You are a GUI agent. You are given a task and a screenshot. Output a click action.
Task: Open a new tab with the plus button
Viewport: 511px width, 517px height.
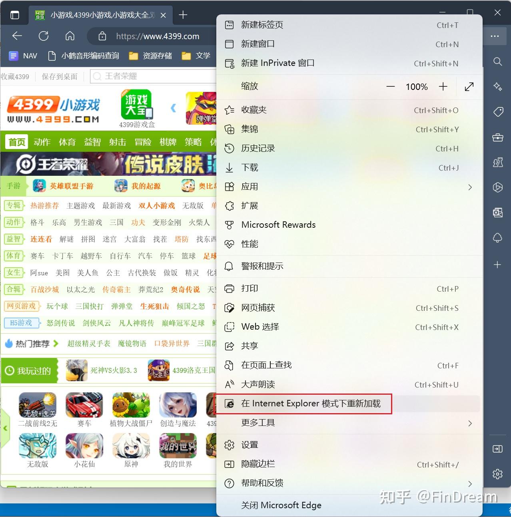(183, 15)
